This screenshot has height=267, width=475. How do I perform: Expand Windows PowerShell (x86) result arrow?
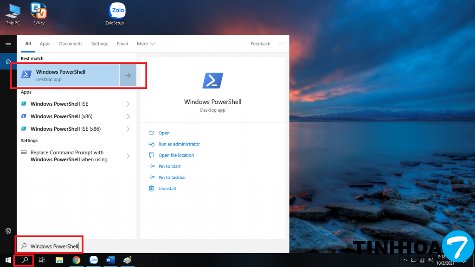click(x=128, y=116)
